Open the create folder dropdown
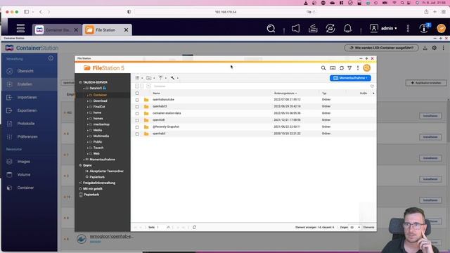 [x=150, y=78]
